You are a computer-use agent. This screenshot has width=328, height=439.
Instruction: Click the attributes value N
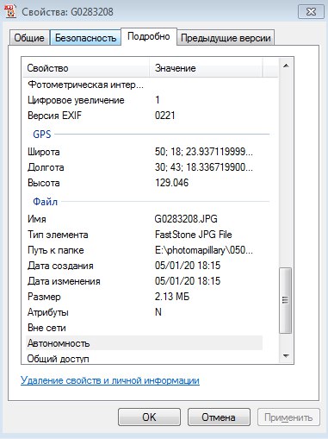pyautogui.click(x=158, y=312)
